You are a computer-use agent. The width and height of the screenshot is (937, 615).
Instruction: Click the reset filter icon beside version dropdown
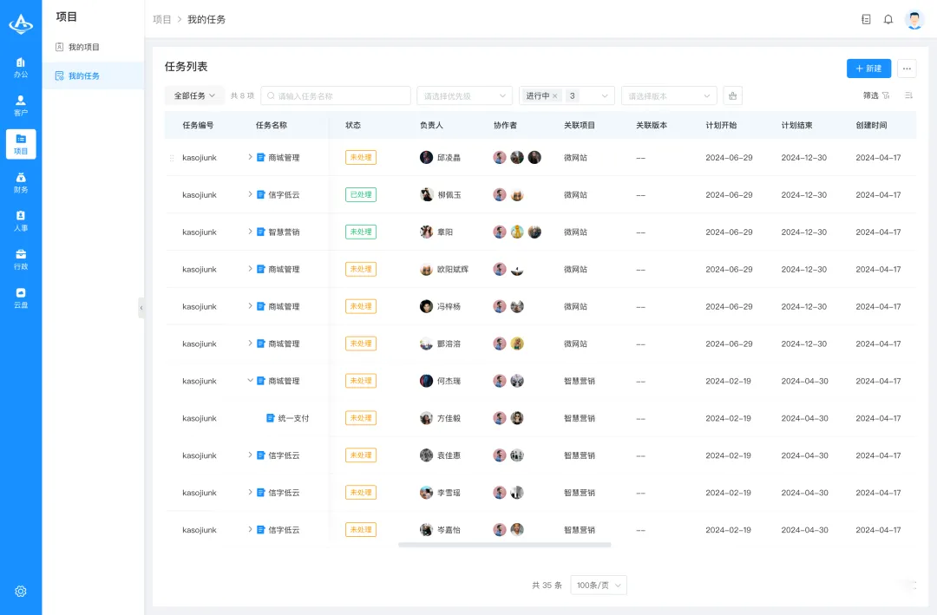(x=732, y=96)
